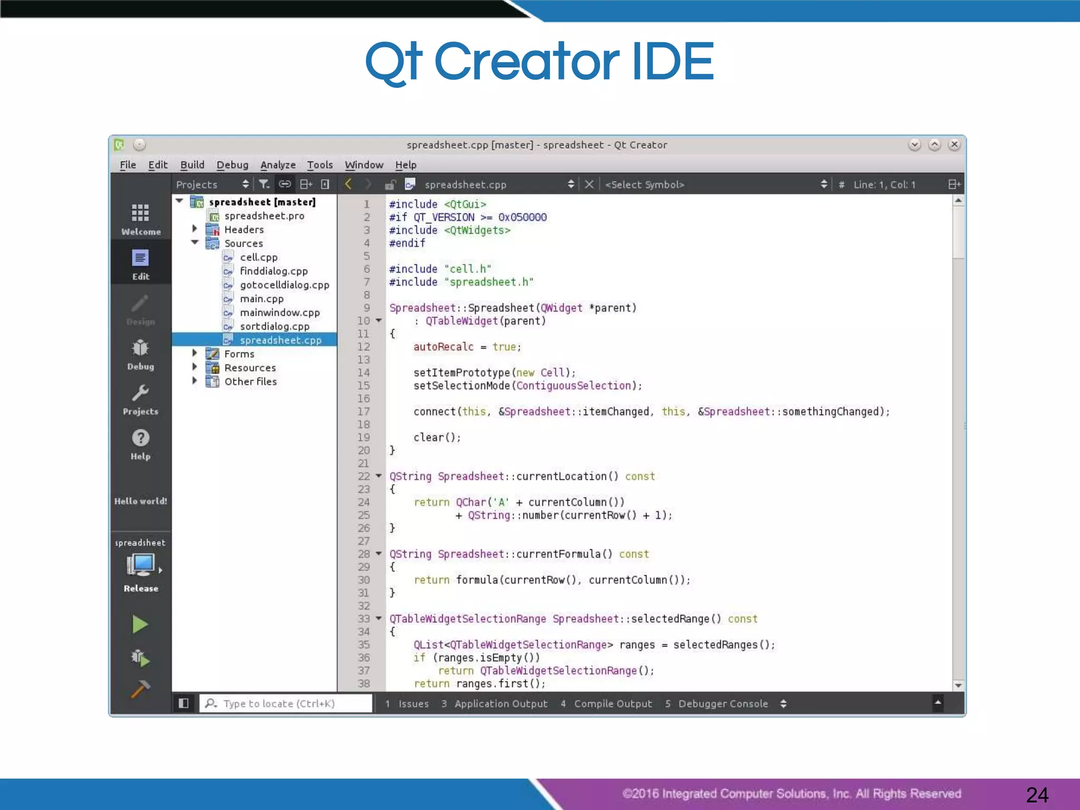Open the output panes selector arrows
The height and width of the screenshot is (810, 1080).
(784, 703)
